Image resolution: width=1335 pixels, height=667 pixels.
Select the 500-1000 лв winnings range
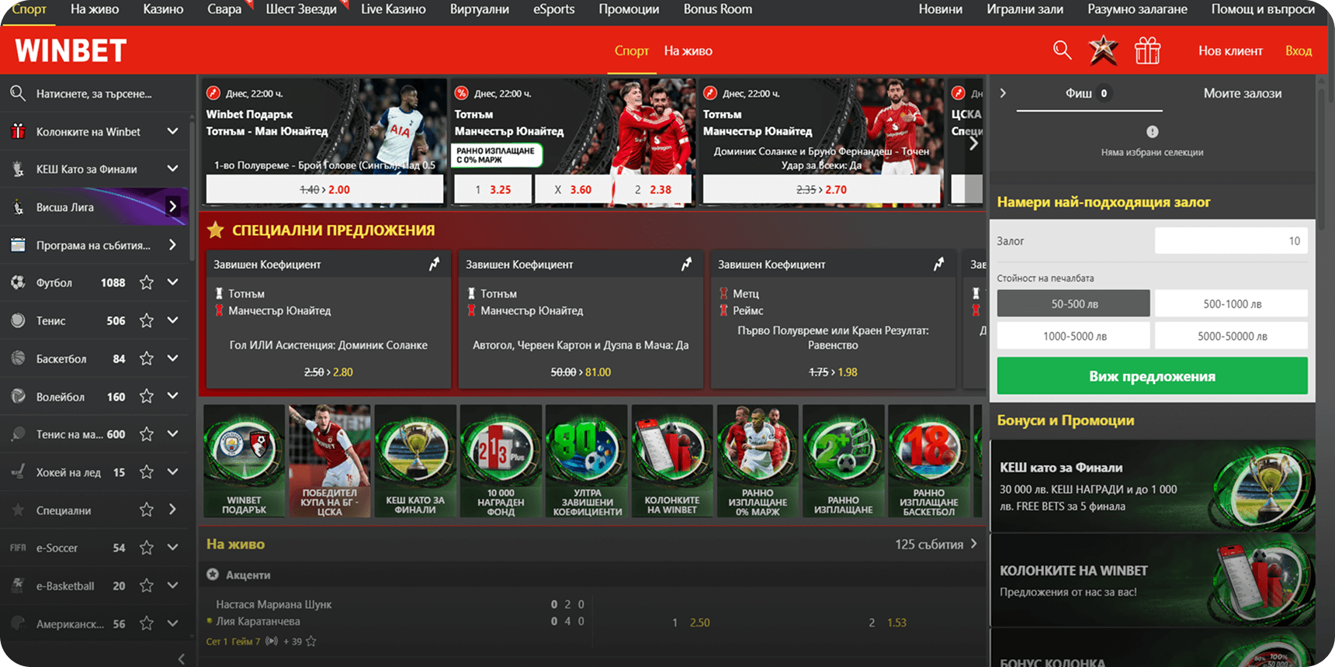[1231, 304]
